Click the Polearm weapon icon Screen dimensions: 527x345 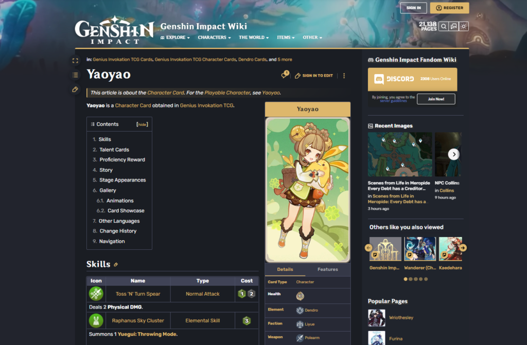coord(300,338)
